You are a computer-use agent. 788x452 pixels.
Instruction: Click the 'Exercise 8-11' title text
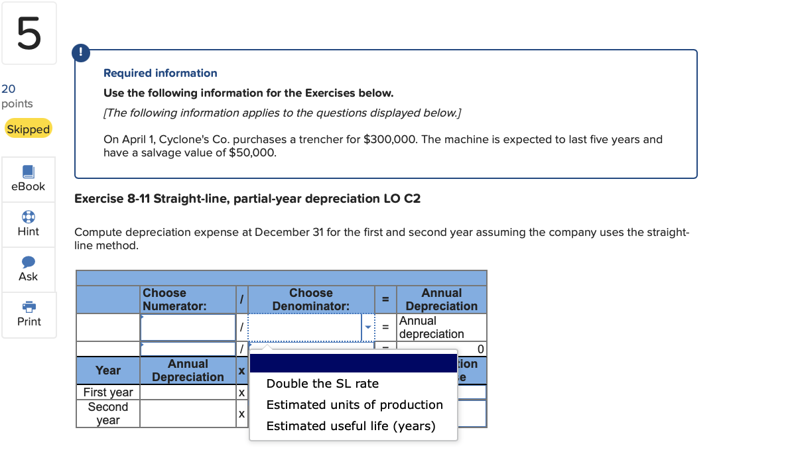247,199
